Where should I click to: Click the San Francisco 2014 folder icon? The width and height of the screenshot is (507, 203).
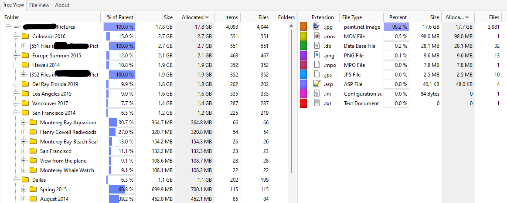(26, 113)
